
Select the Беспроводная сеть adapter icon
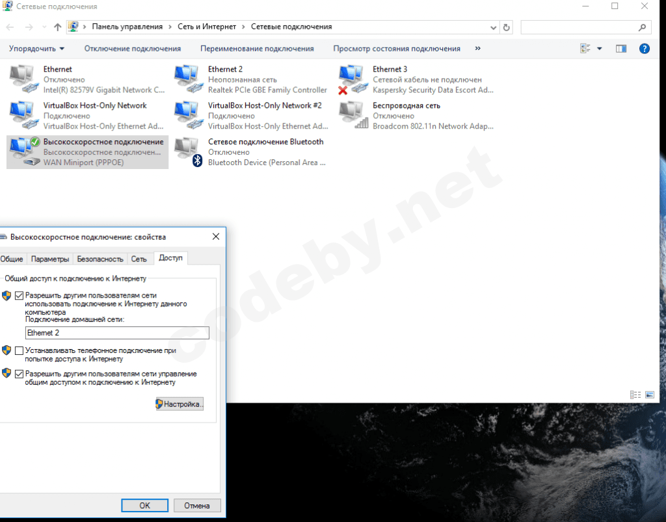353,115
